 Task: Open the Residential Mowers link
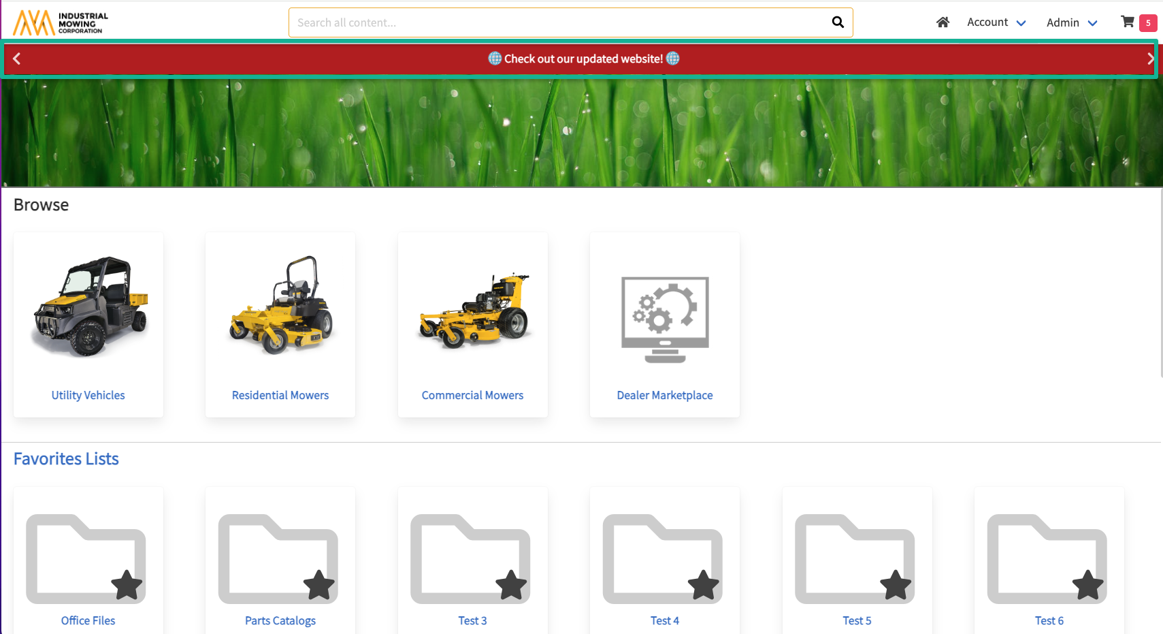point(280,395)
